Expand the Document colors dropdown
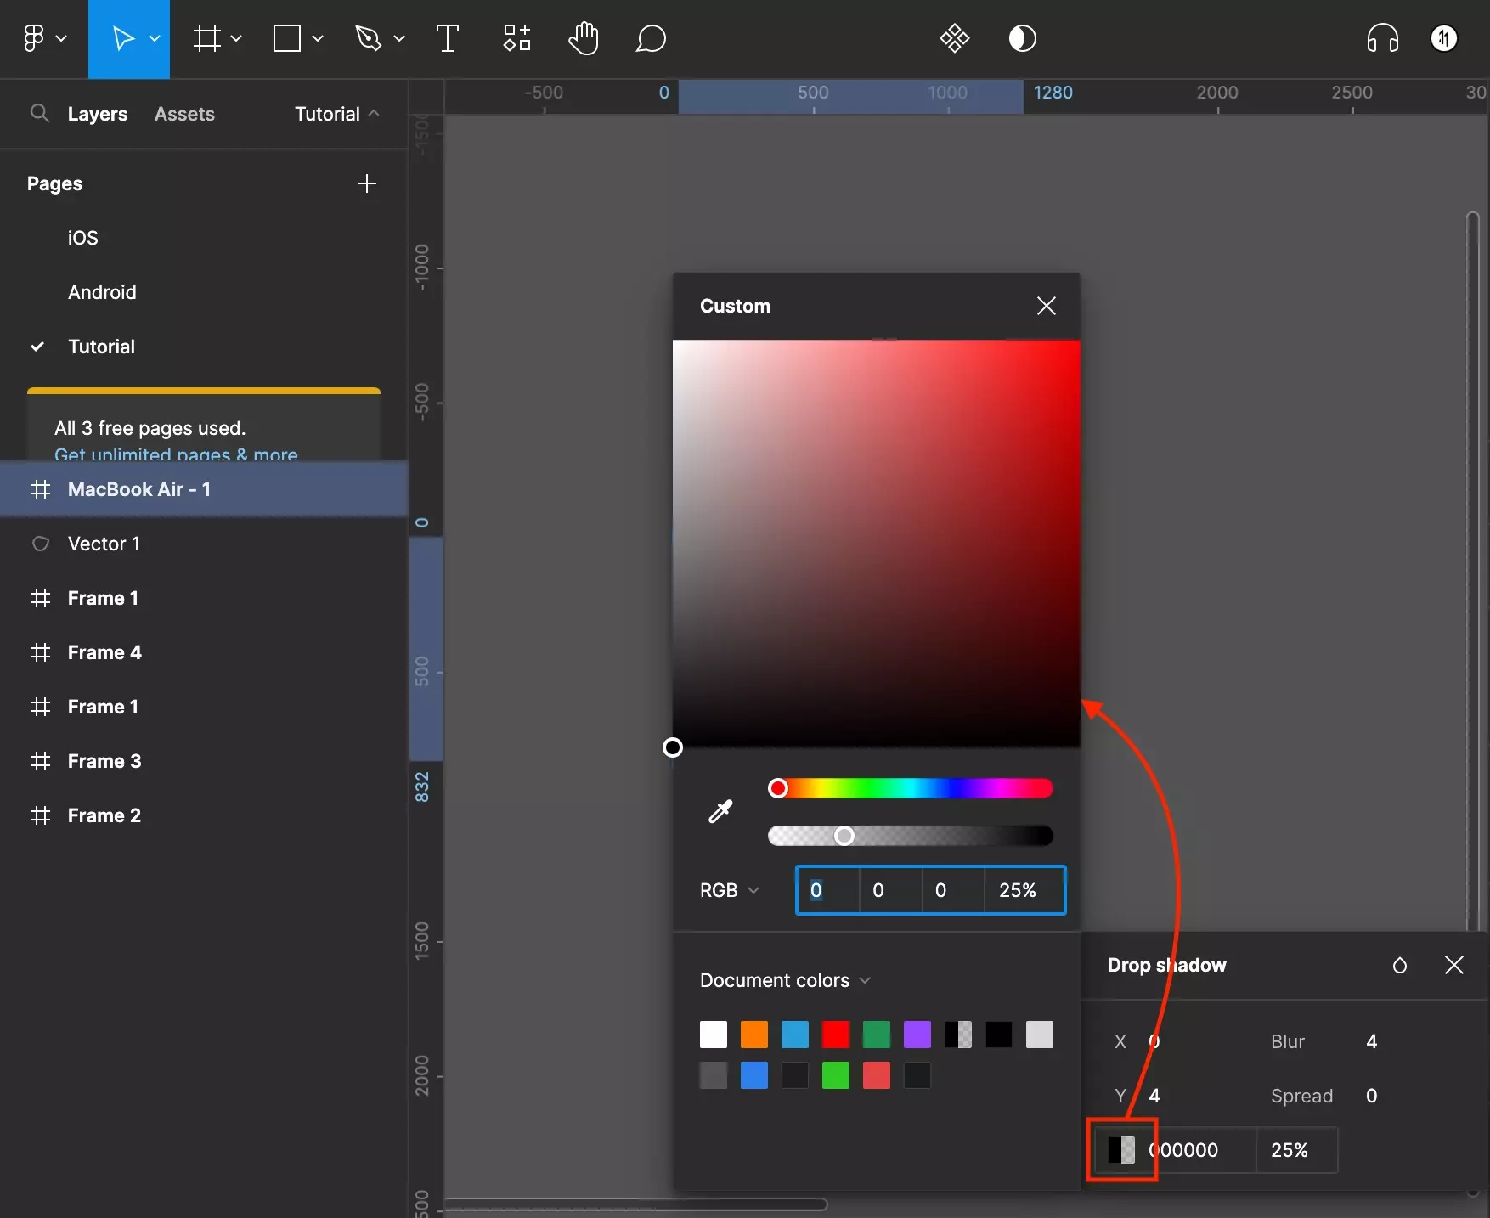 (x=785, y=980)
